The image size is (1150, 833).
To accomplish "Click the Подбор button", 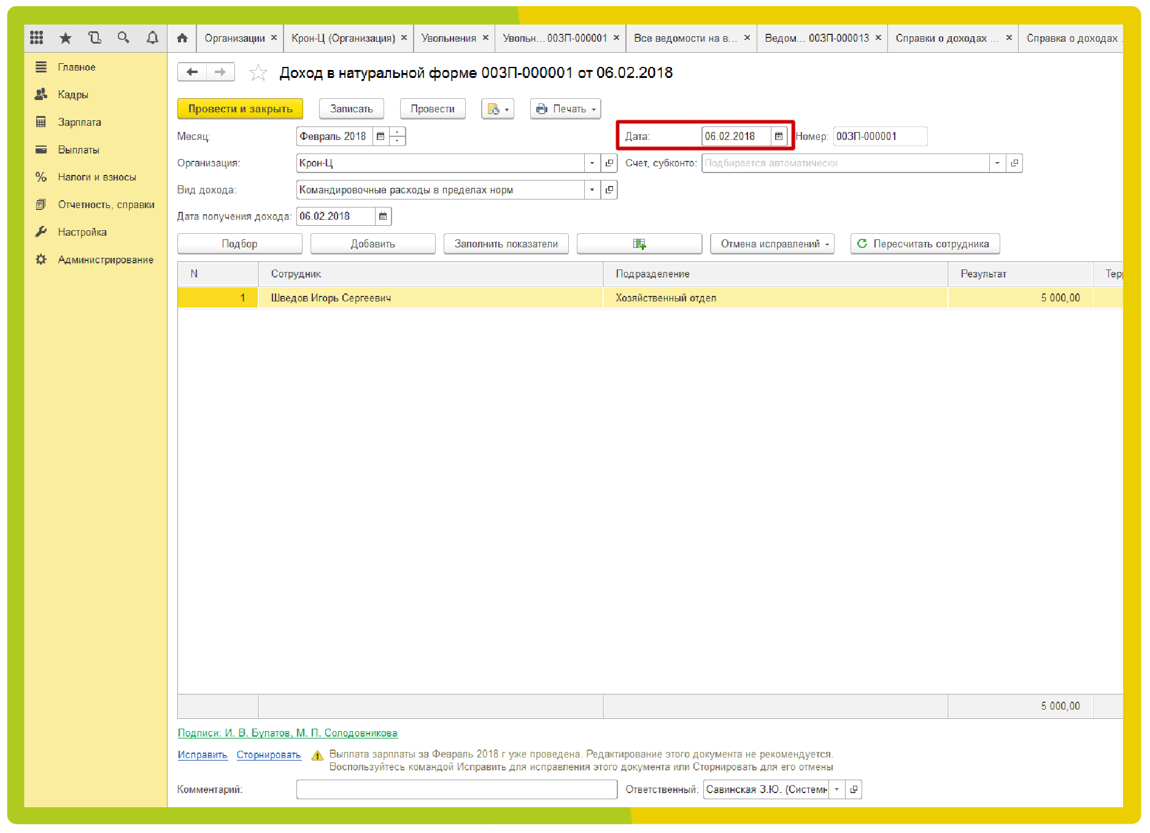I will (x=240, y=244).
